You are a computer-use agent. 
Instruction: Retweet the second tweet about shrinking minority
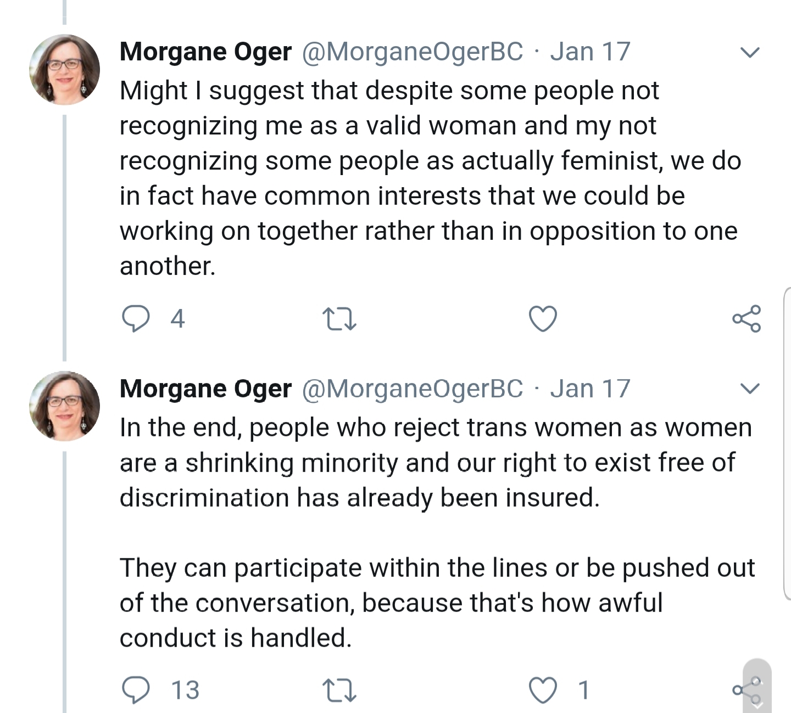(339, 690)
